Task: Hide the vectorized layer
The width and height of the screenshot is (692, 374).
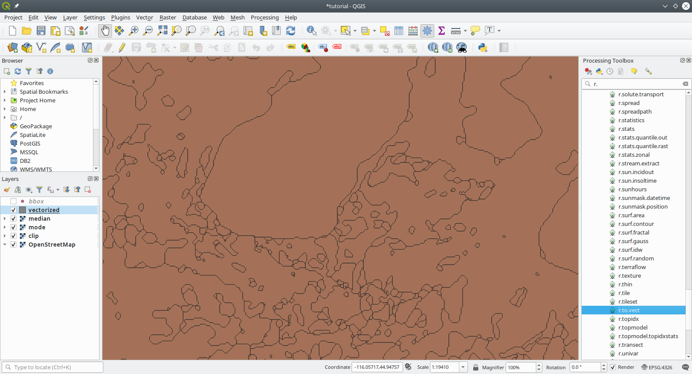Action: pos(13,210)
